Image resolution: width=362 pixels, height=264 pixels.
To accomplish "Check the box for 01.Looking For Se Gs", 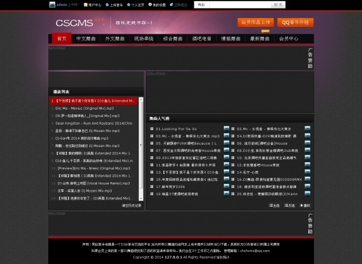I will 152,129.
